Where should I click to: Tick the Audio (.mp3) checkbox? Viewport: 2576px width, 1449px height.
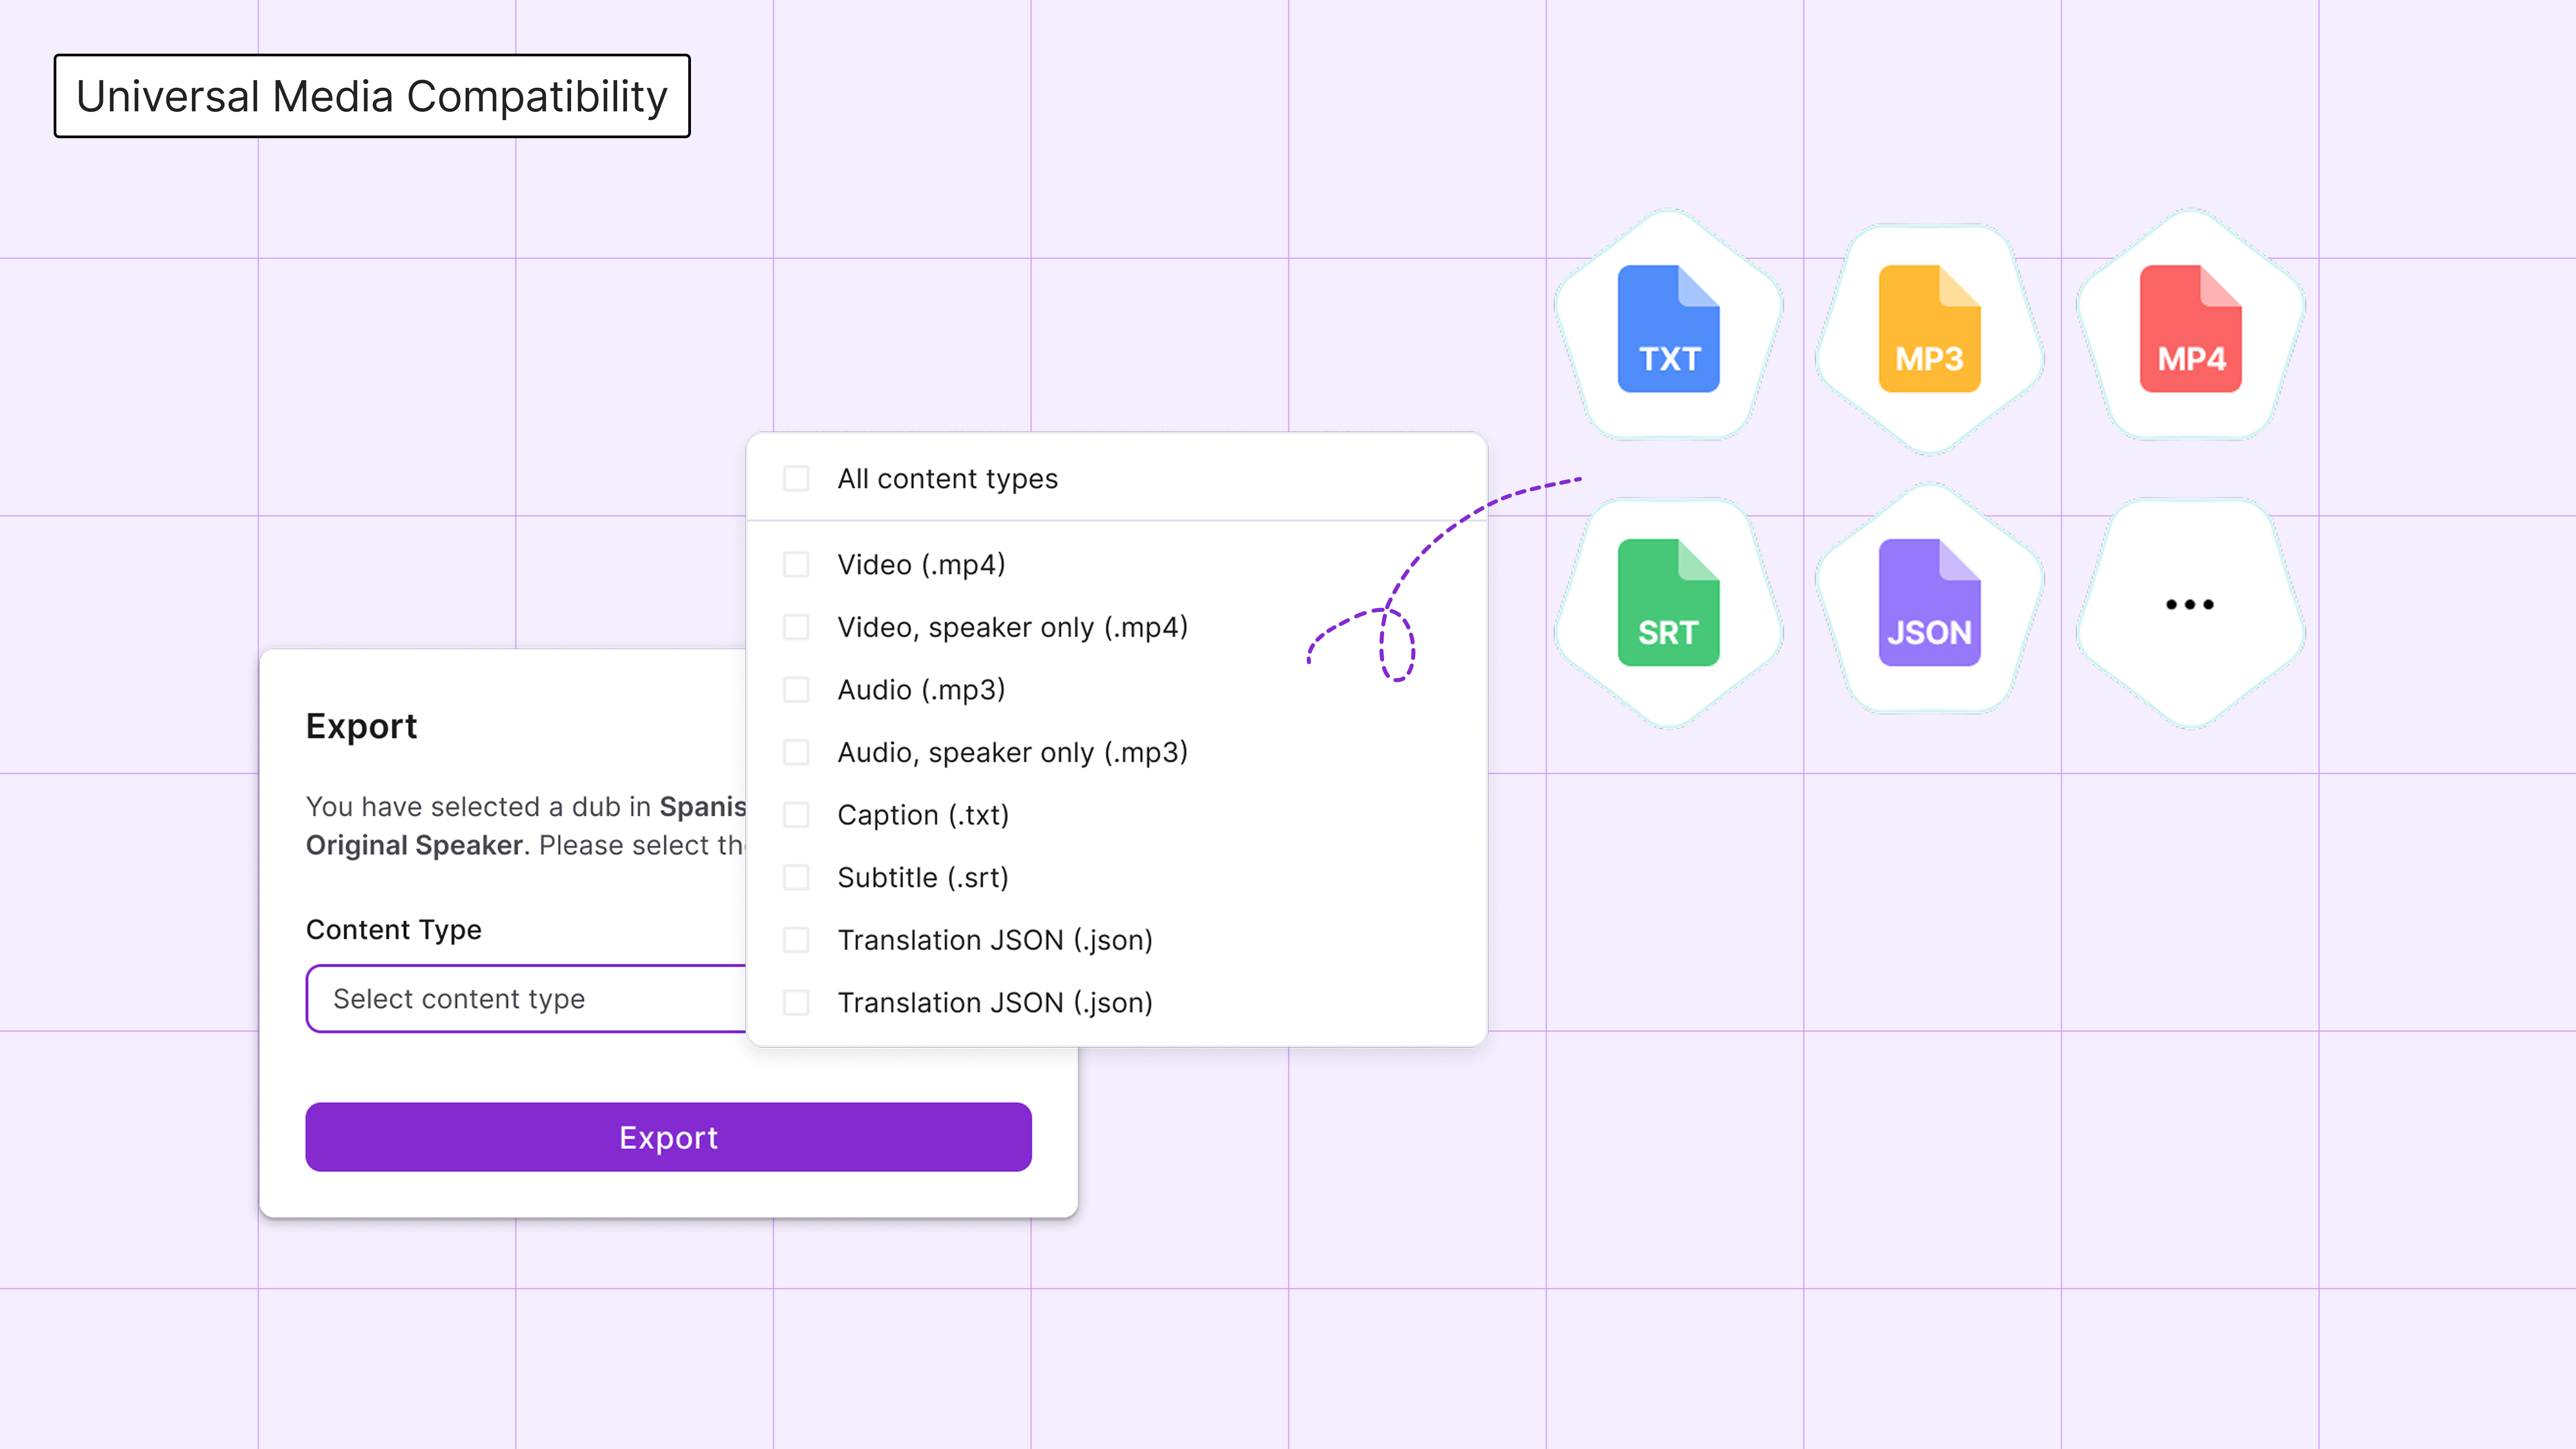point(796,690)
